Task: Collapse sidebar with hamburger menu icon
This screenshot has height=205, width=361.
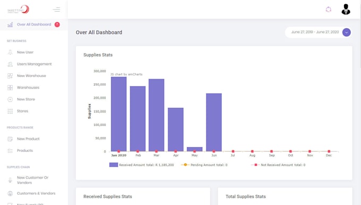Action: point(56,10)
